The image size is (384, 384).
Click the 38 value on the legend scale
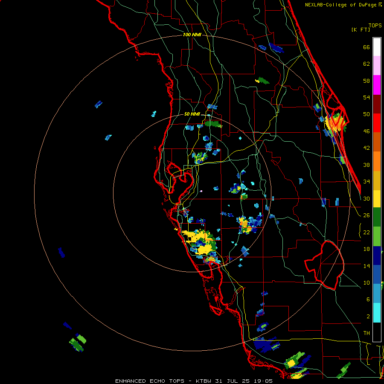[x=367, y=165]
